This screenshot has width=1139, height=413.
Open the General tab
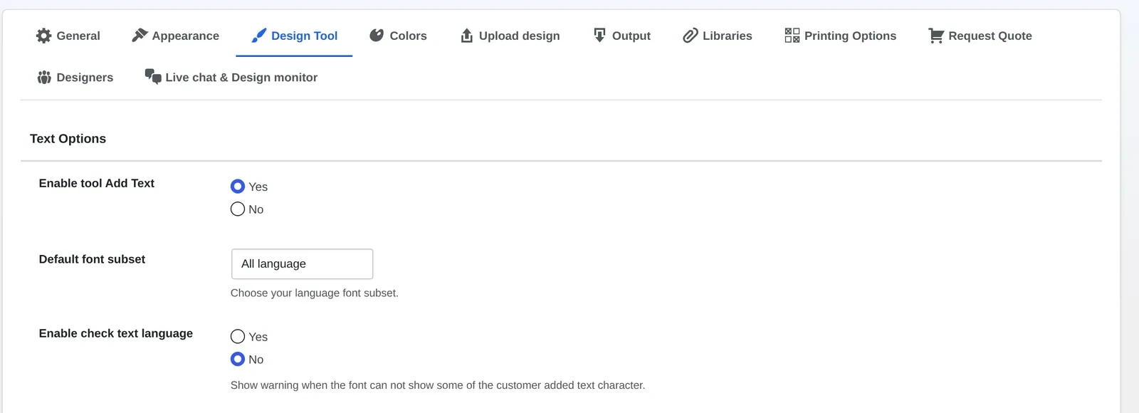[68, 36]
